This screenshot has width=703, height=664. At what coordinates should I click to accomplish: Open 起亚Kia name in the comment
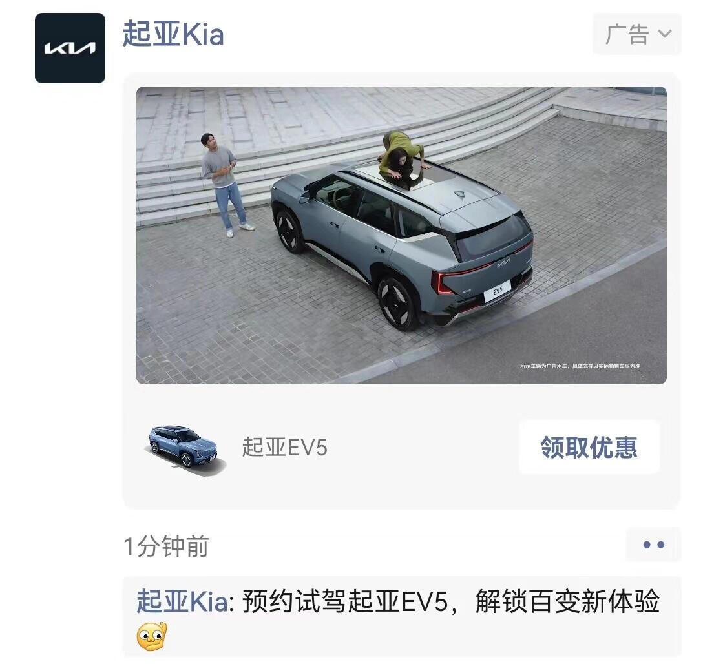[x=182, y=601]
